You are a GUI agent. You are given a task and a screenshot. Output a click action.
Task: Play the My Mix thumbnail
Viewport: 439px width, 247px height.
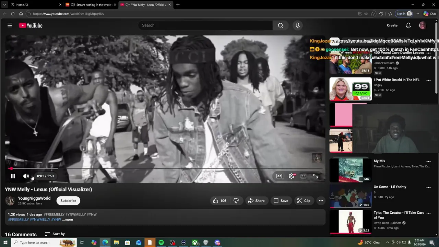click(x=351, y=170)
